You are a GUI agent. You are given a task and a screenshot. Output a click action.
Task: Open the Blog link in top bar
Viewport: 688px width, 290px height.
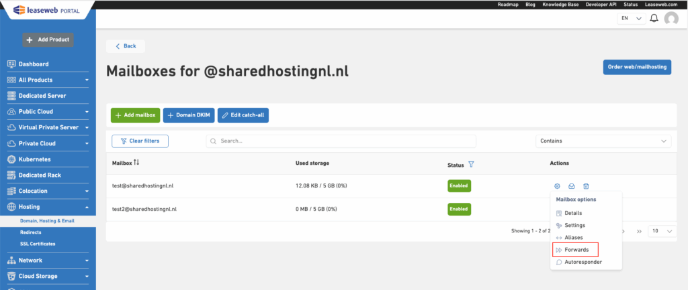pos(530,5)
